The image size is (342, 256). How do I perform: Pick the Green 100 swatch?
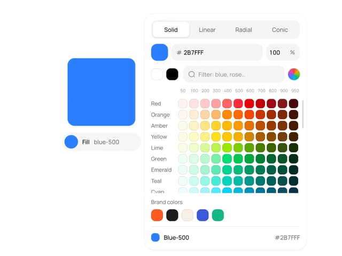tap(193, 159)
